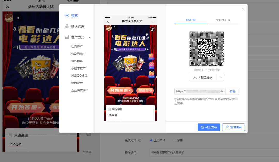Viewport: 279px width, 162px height.
Task: Click 继续编辑 continue editing button
Action: point(234,127)
